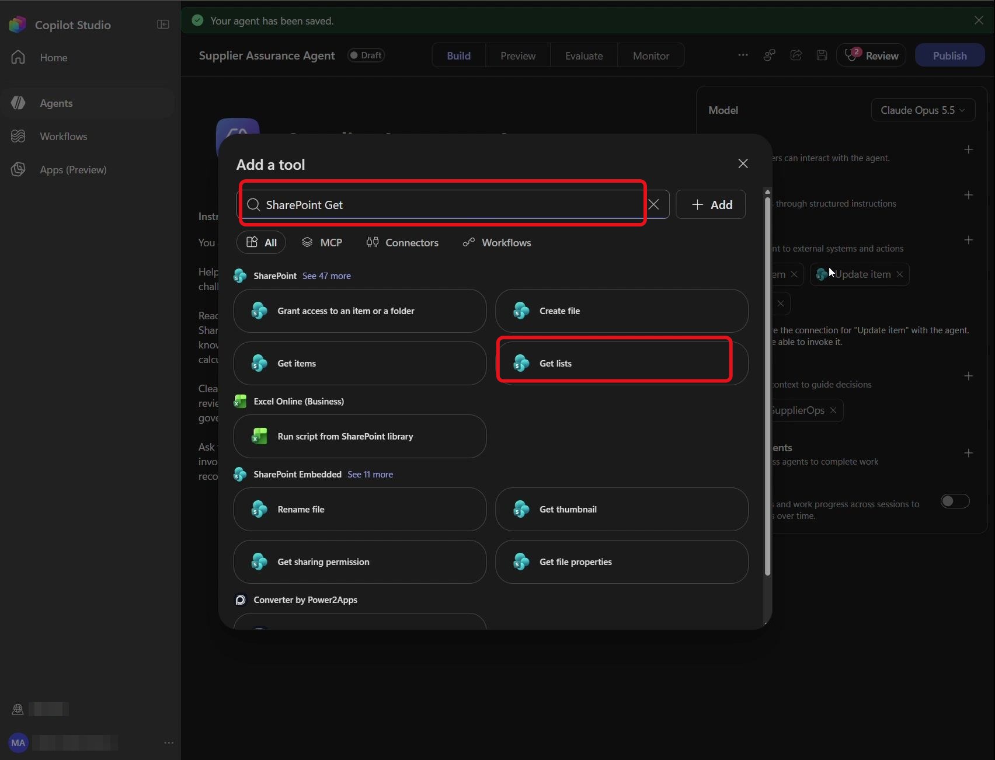Switch to the Monitor tab
Viewport: 995px width, 760px height.
tap(651, 55)
